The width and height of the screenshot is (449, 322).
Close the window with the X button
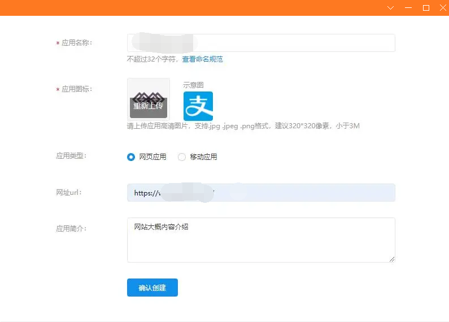442,8
